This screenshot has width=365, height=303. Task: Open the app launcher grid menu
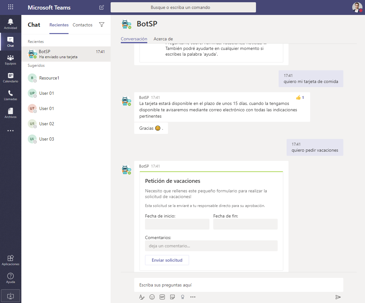[11, 7]
